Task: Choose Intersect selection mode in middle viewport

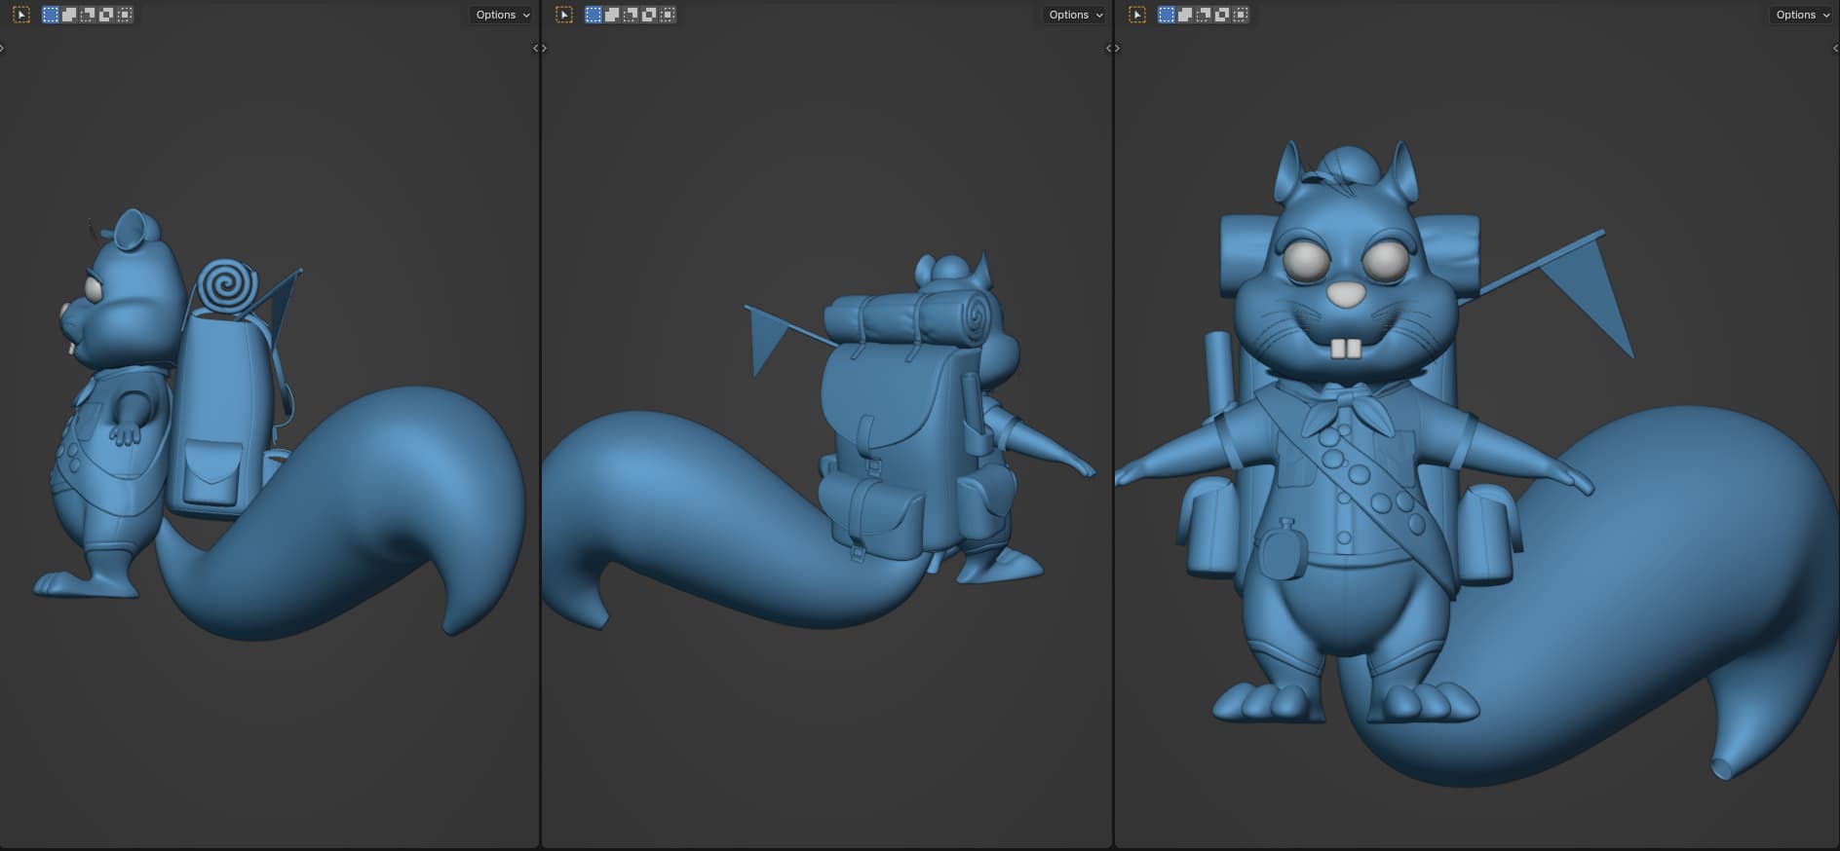Action: point(668,15)
